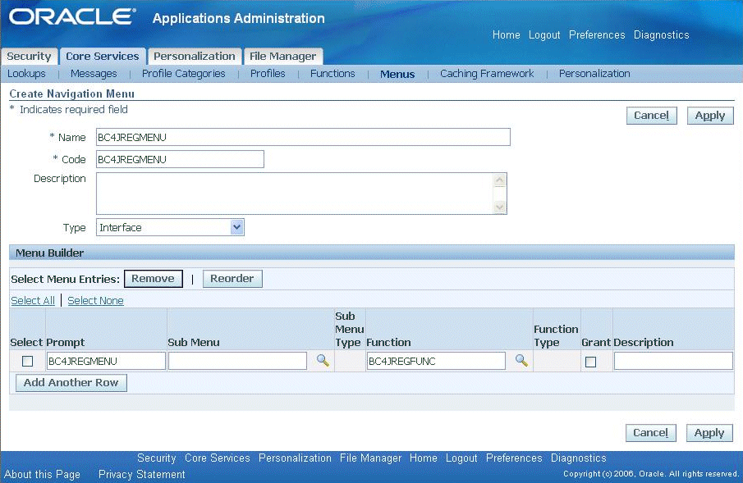Click top Cancel button
The width and height of the screenshot is (743, 483).
[x=652, y=116]
